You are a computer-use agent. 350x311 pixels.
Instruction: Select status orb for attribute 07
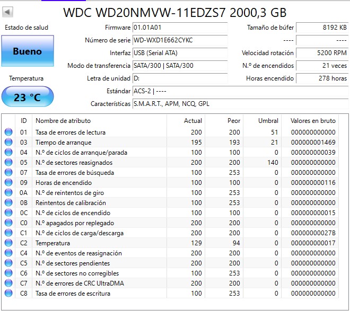8,172
